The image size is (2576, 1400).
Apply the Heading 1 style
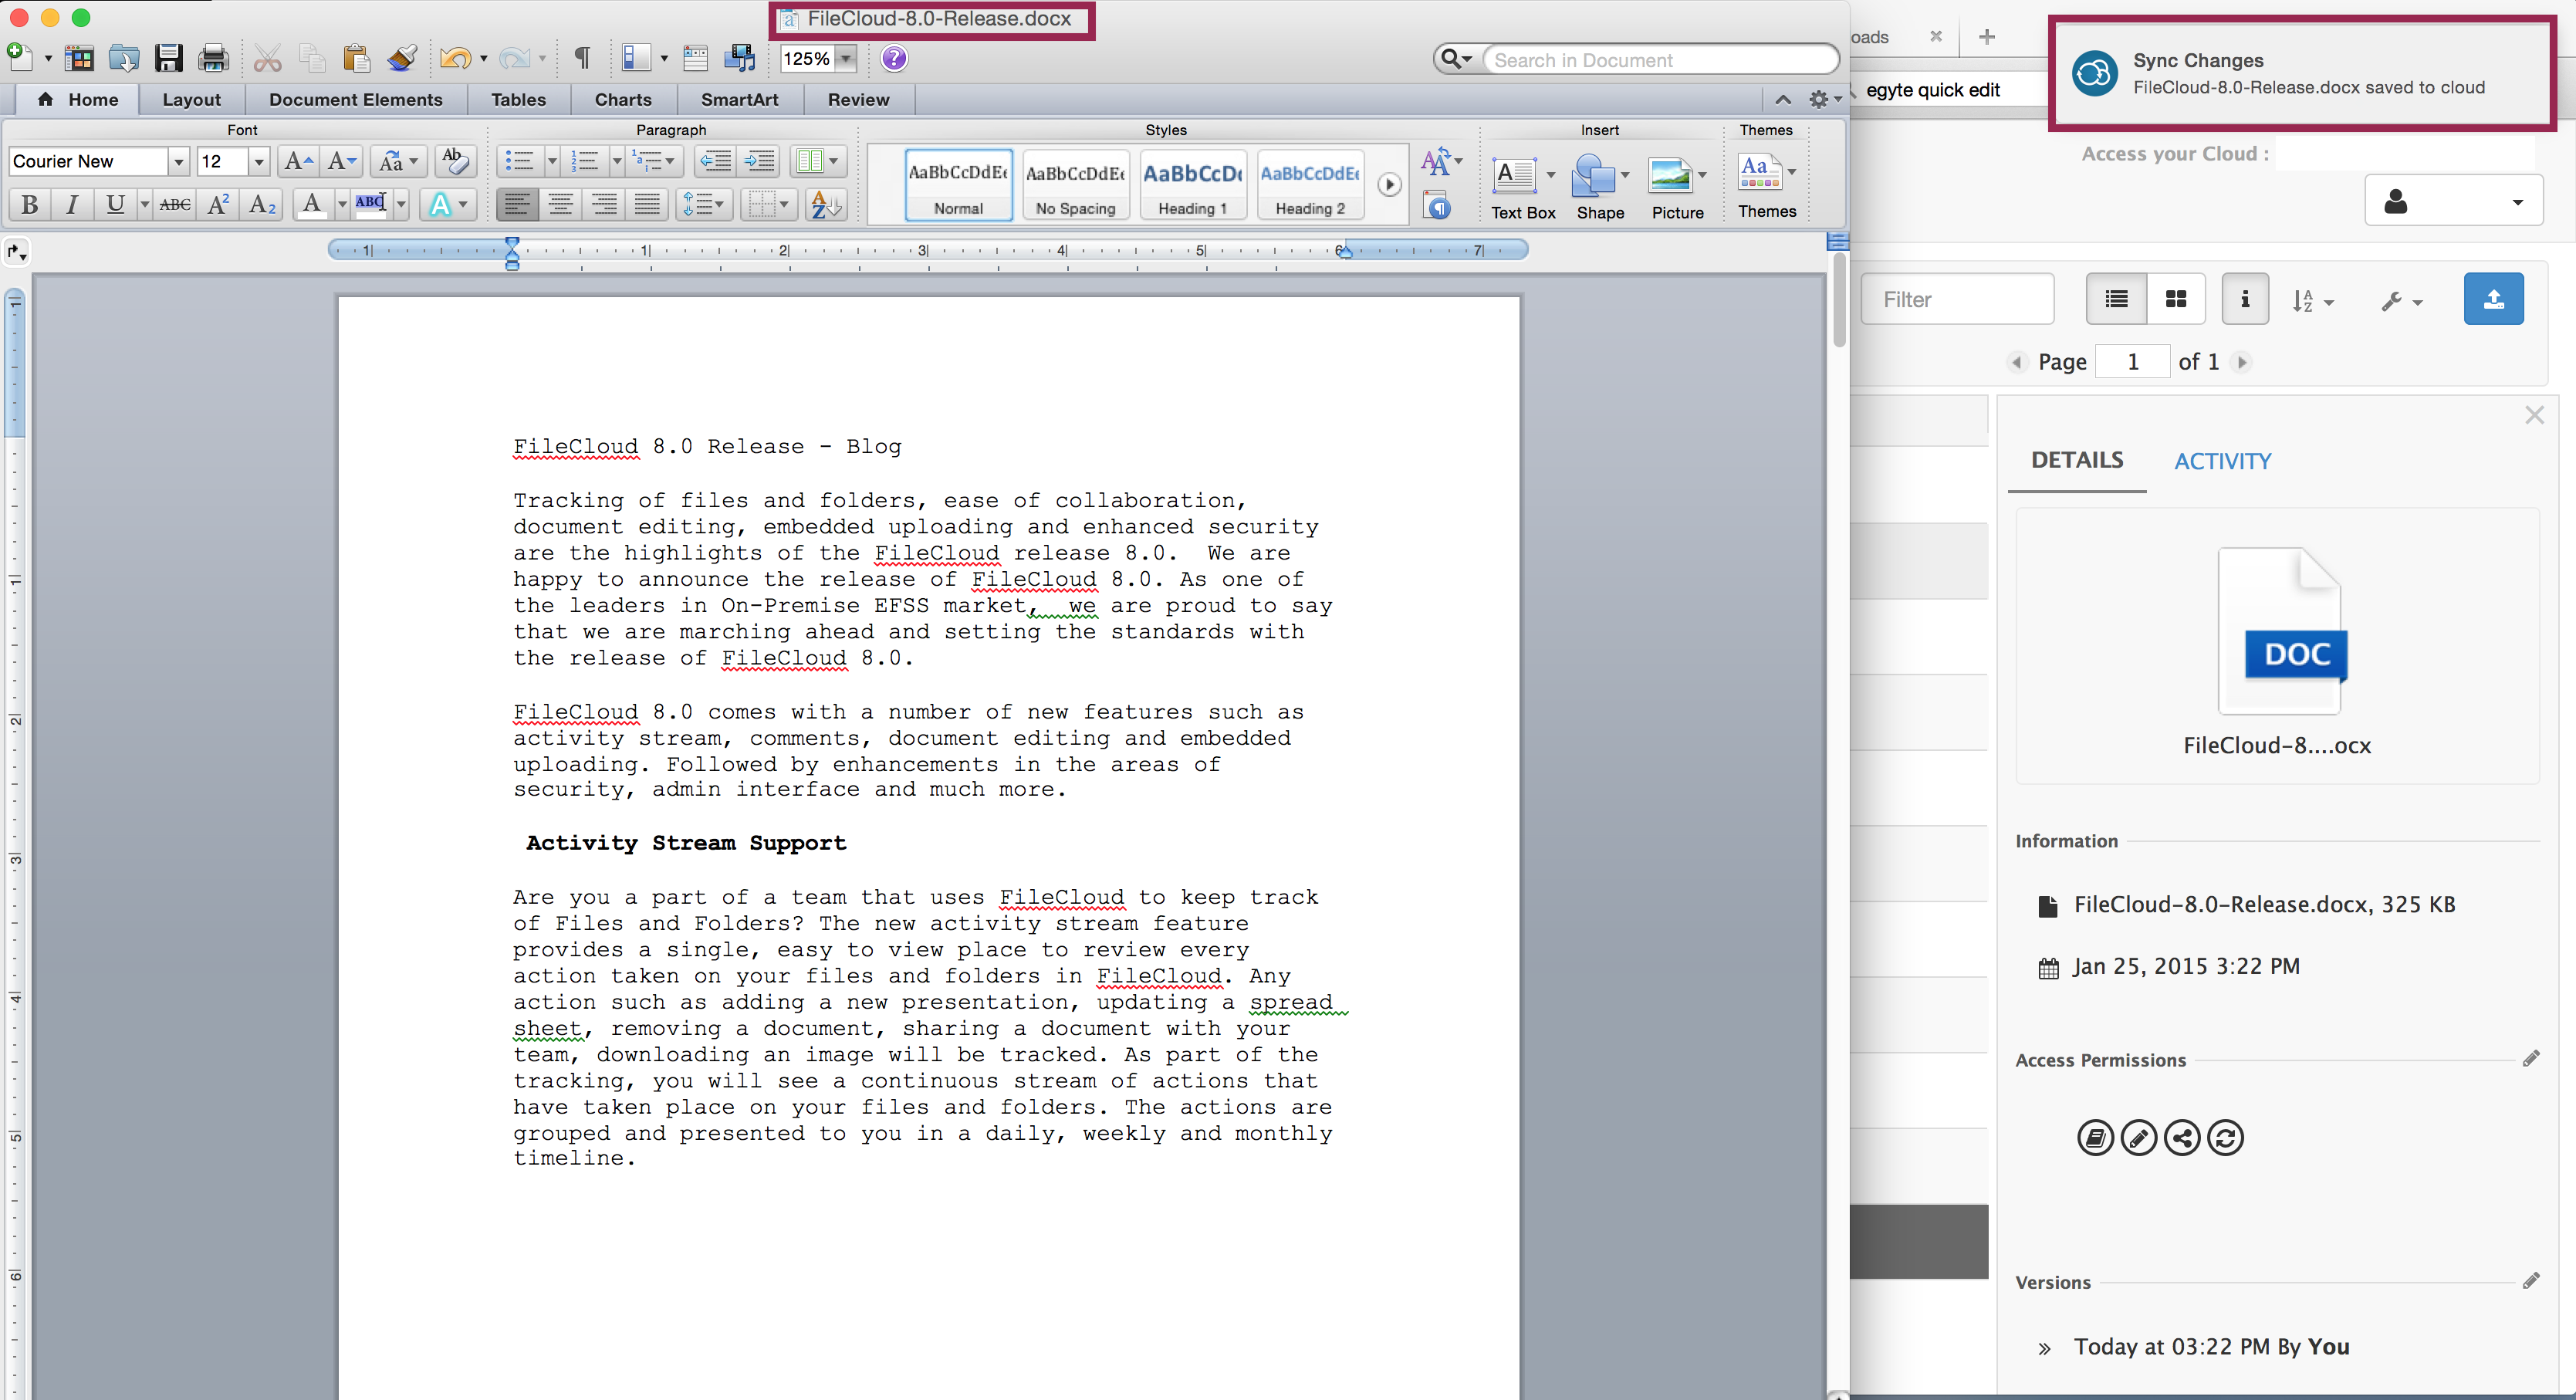[x=1192, y=184]
